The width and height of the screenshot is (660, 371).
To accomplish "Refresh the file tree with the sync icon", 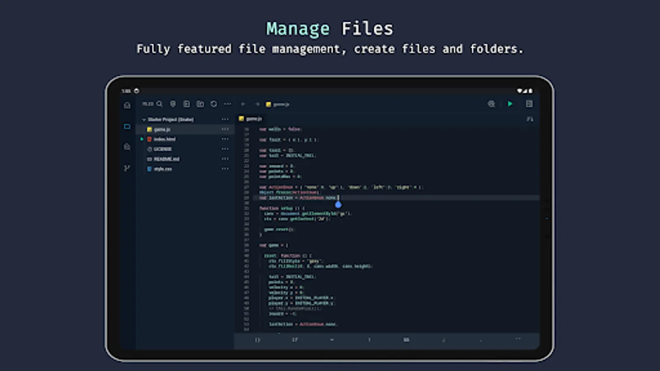I will 214,104.
